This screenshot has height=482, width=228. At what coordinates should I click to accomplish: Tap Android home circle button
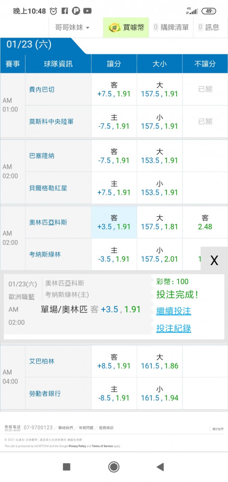pos(114,467)
